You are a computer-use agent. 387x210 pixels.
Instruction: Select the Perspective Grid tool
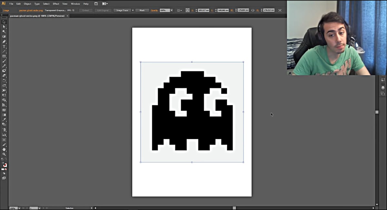[x=4, y=105]
